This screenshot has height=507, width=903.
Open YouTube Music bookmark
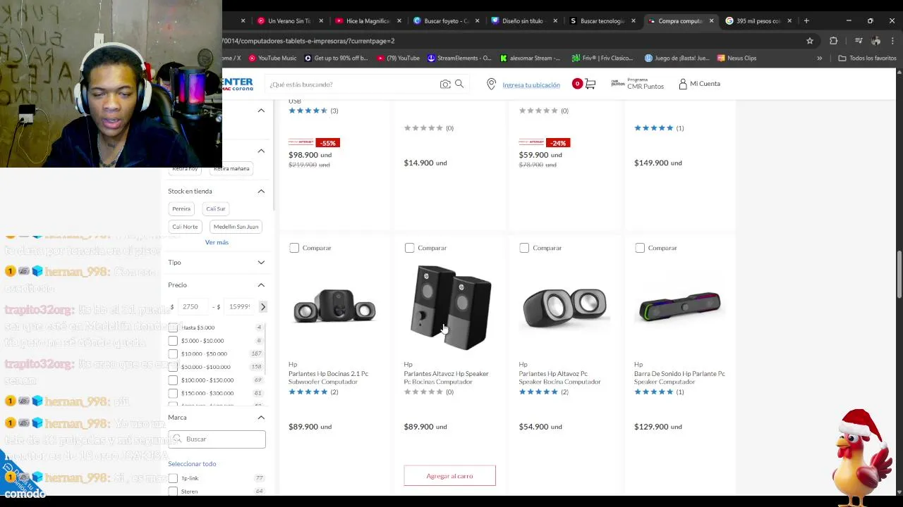[272, 58]
